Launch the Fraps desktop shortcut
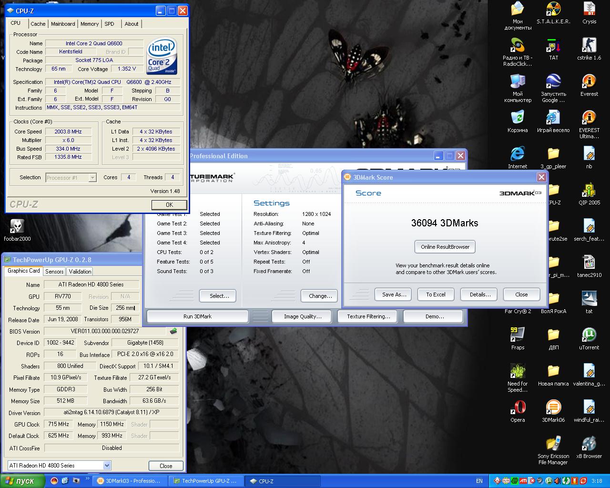 click(518, 339)
